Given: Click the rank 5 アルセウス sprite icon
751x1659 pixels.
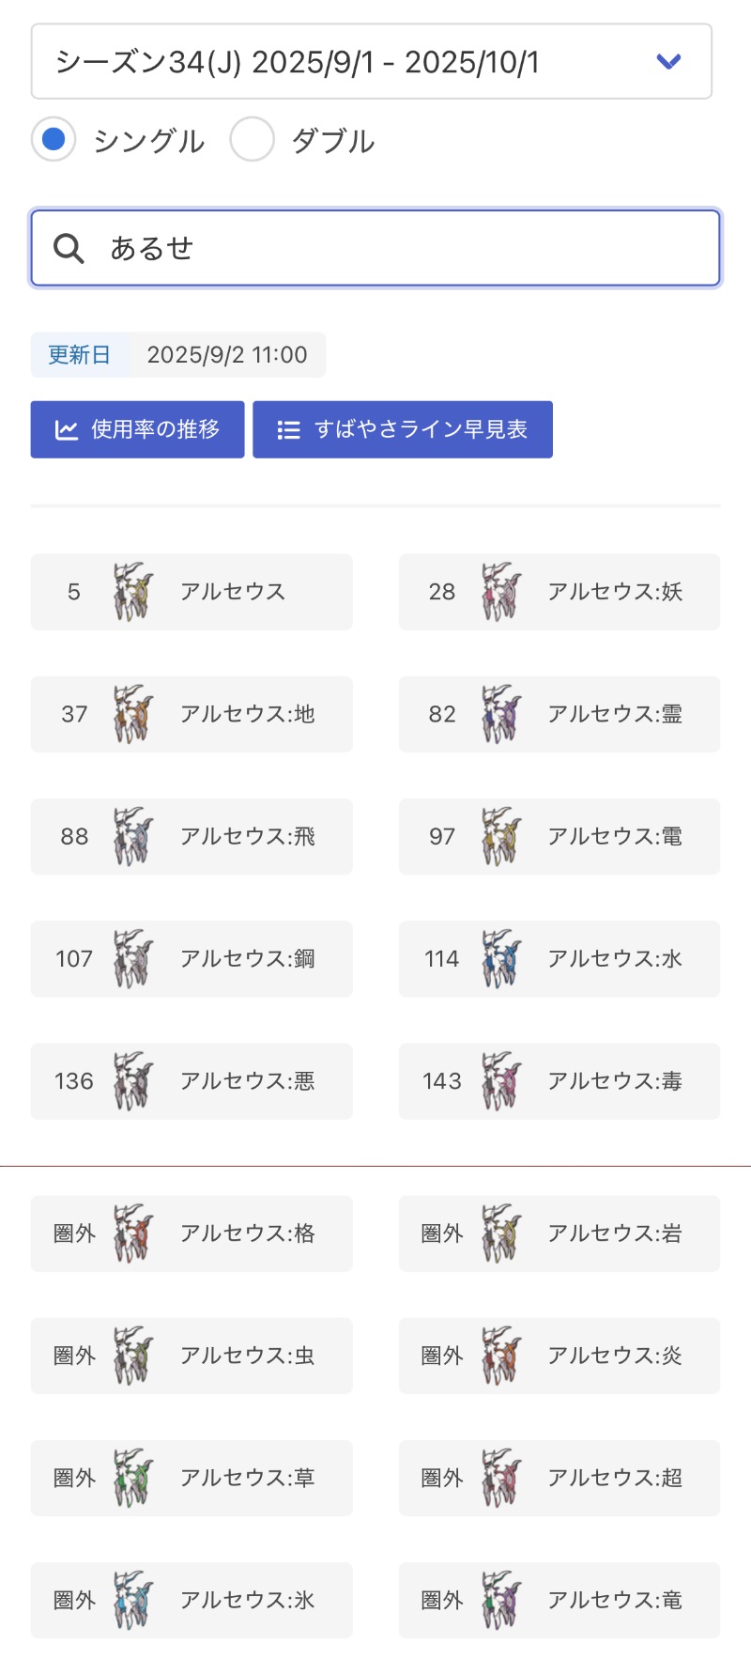Looking at the screenshot, I should pyautogui.click(x=133, y=592).
